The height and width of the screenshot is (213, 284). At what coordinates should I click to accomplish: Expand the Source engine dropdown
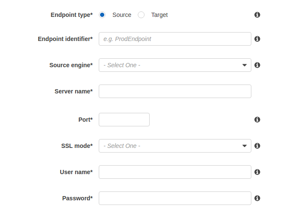pyautogui.click(x=175, y=65)
